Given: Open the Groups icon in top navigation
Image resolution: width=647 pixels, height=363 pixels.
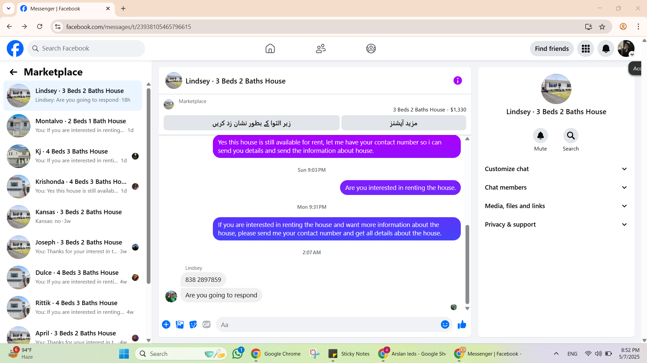Looking at the screenshot, I should (371, 48).
